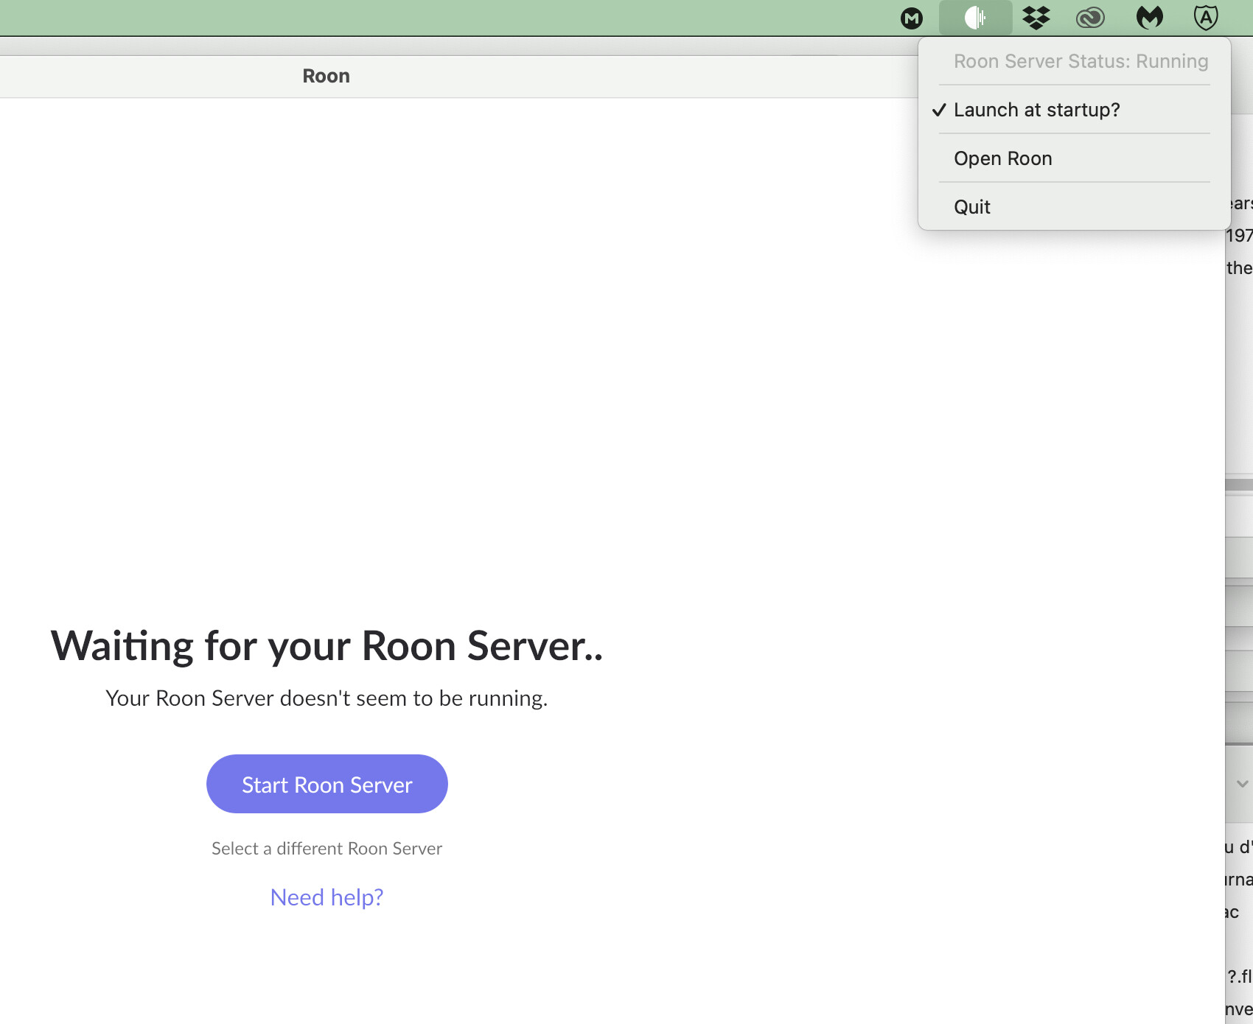1253x1024 pixels.
Task: Open the "Need help?" link
Action: click(x=327, y=897)
